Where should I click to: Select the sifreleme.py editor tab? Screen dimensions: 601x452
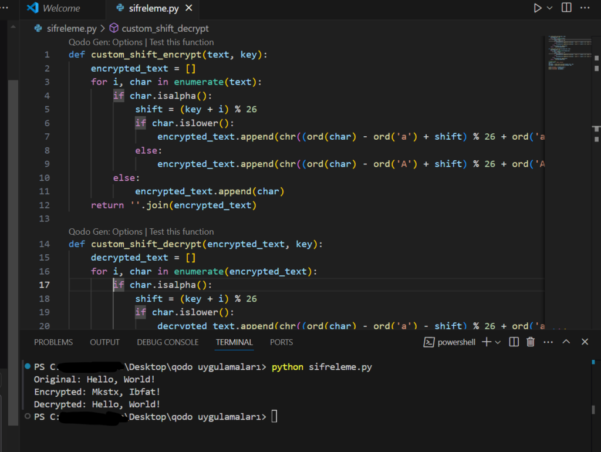[154, 8]
